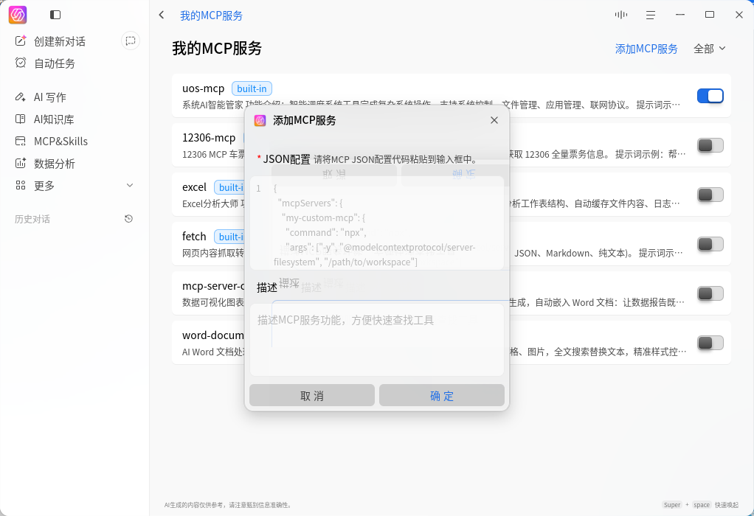Select the fetch service name
This screenshot has width=754, height=516.
194,237
